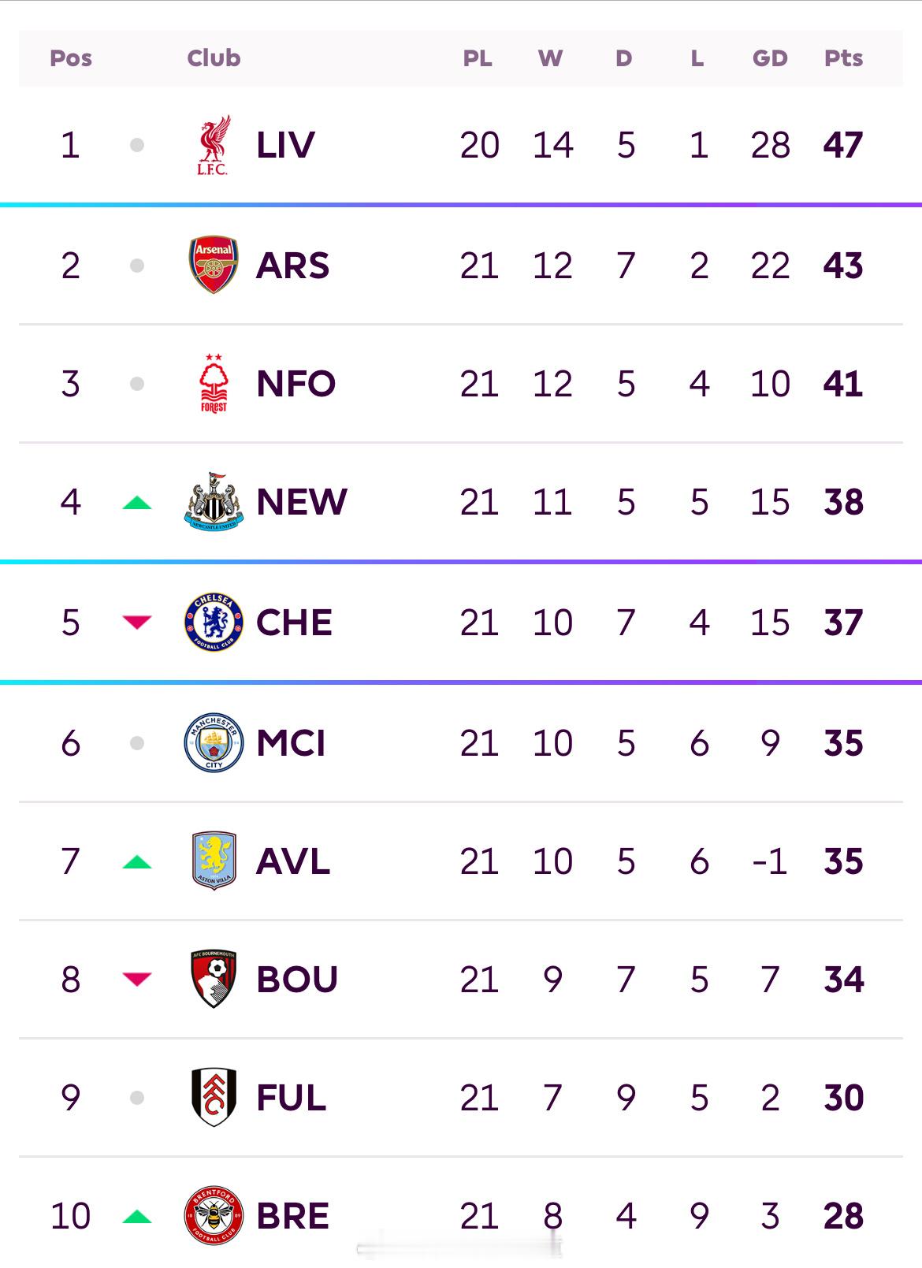
Task: Open the LIV team name link
Action: (285, 145)
